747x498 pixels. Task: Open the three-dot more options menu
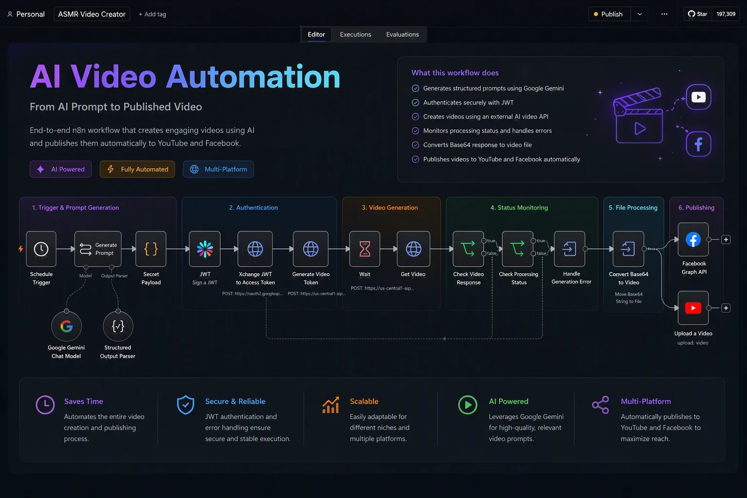point(664,14)
